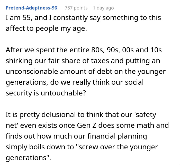Click the words 'Gen Z' in the comment
Screen dimensions: 180x165
86,125
